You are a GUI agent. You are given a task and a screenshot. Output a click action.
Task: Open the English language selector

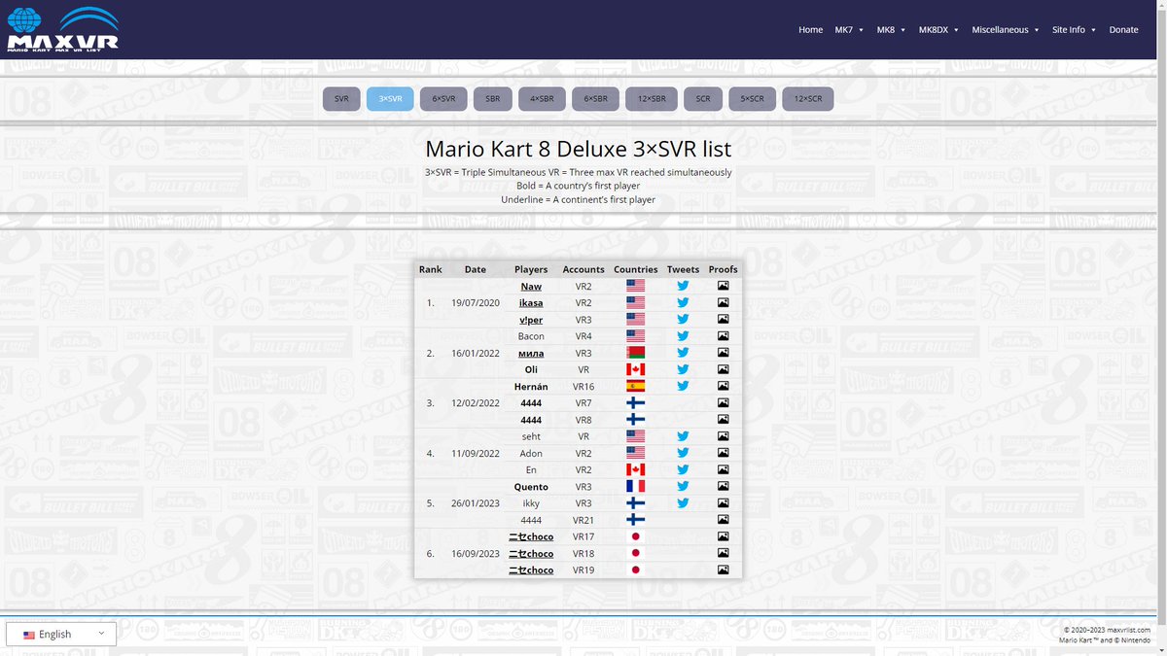[x=61, y=634]
